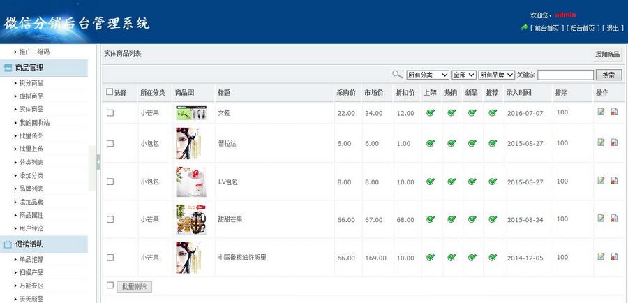Toggle 推荐 checkmark for 普拉达
The image size is (628, 303).
pyautogui.click(x=493, y=143)
